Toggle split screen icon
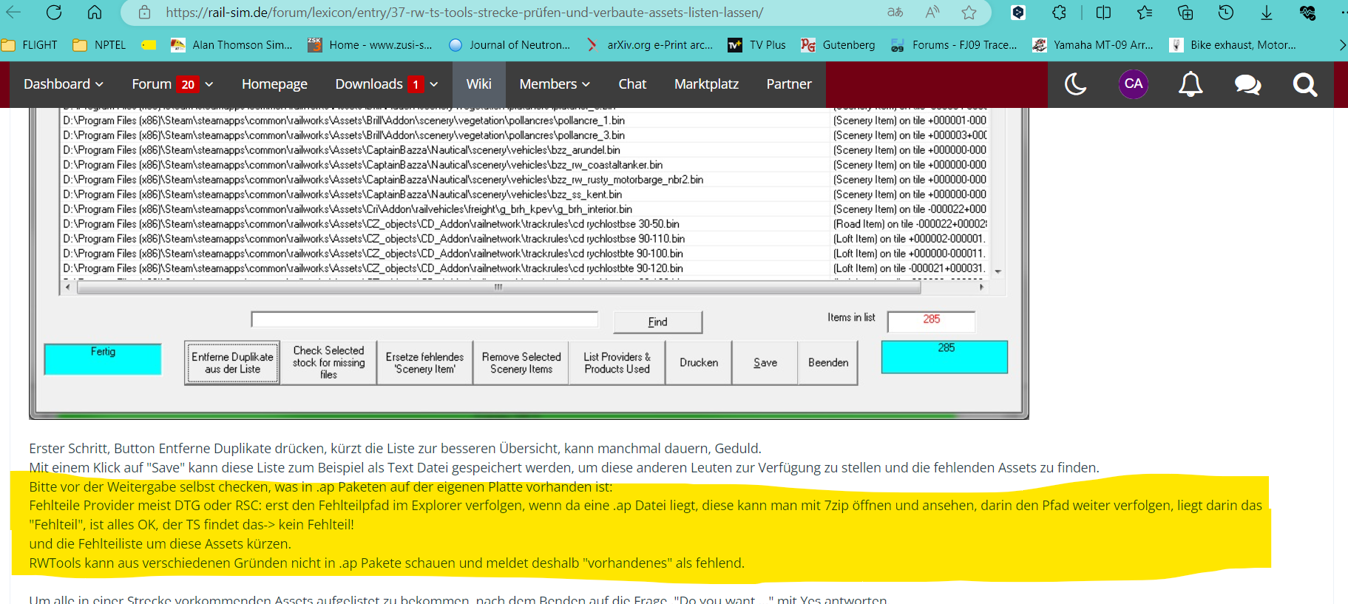 click(x=1103, y=13)
